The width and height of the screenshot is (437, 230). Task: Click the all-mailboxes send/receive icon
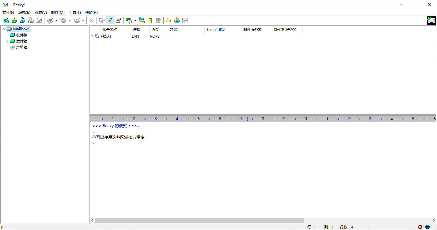coord(31,20)
